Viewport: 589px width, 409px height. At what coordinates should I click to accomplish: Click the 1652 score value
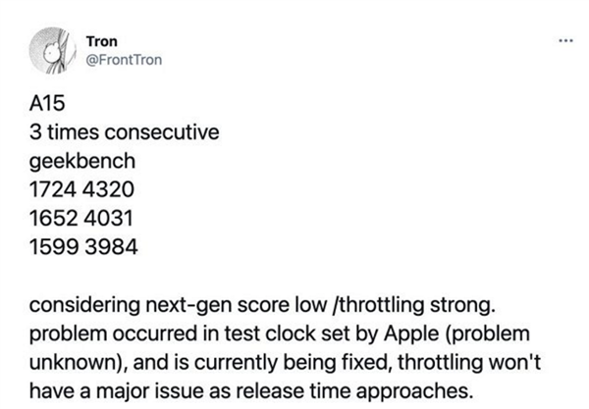point(49,216)
